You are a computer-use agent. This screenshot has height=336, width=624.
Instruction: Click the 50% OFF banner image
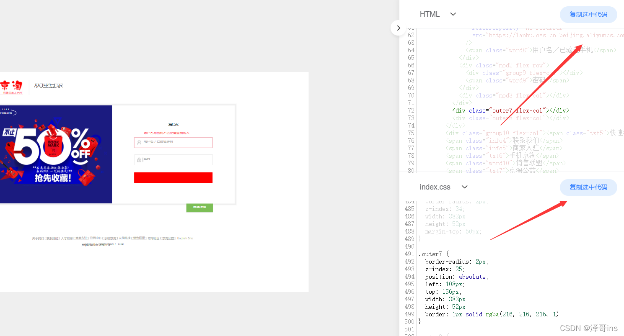(x=56, y=154)
